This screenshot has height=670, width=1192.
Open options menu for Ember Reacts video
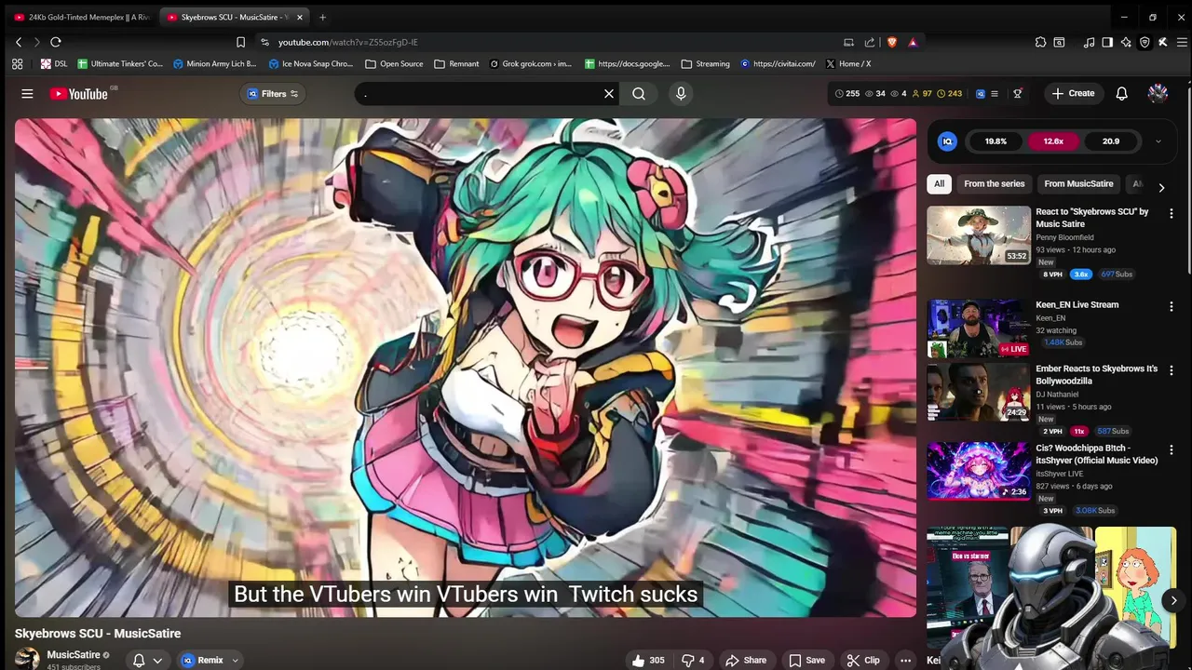tap(1172, 370)
